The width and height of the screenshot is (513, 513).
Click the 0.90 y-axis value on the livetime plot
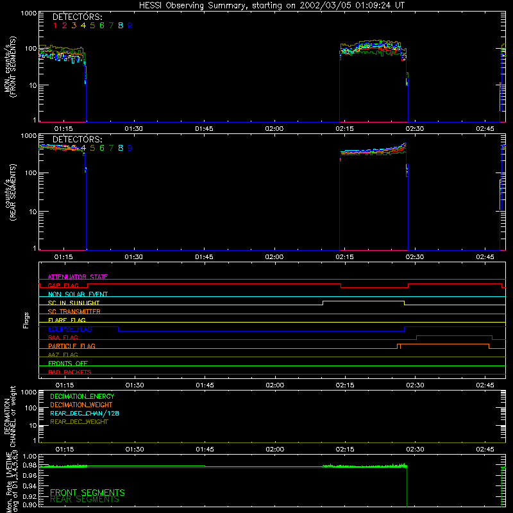tap(29, 505)
